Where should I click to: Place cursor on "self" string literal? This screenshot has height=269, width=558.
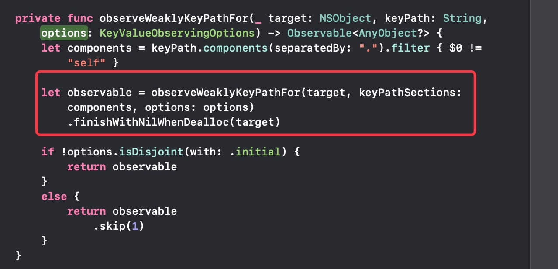point(86,63)
